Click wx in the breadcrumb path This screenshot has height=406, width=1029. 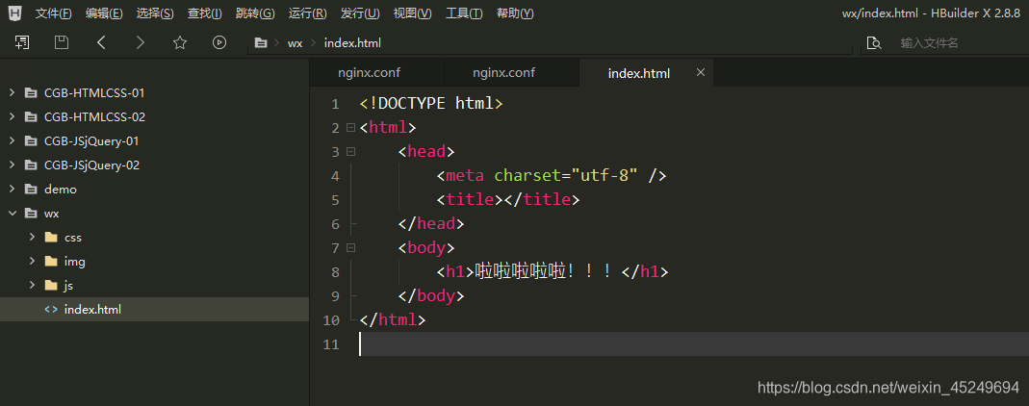pos(295,43)
